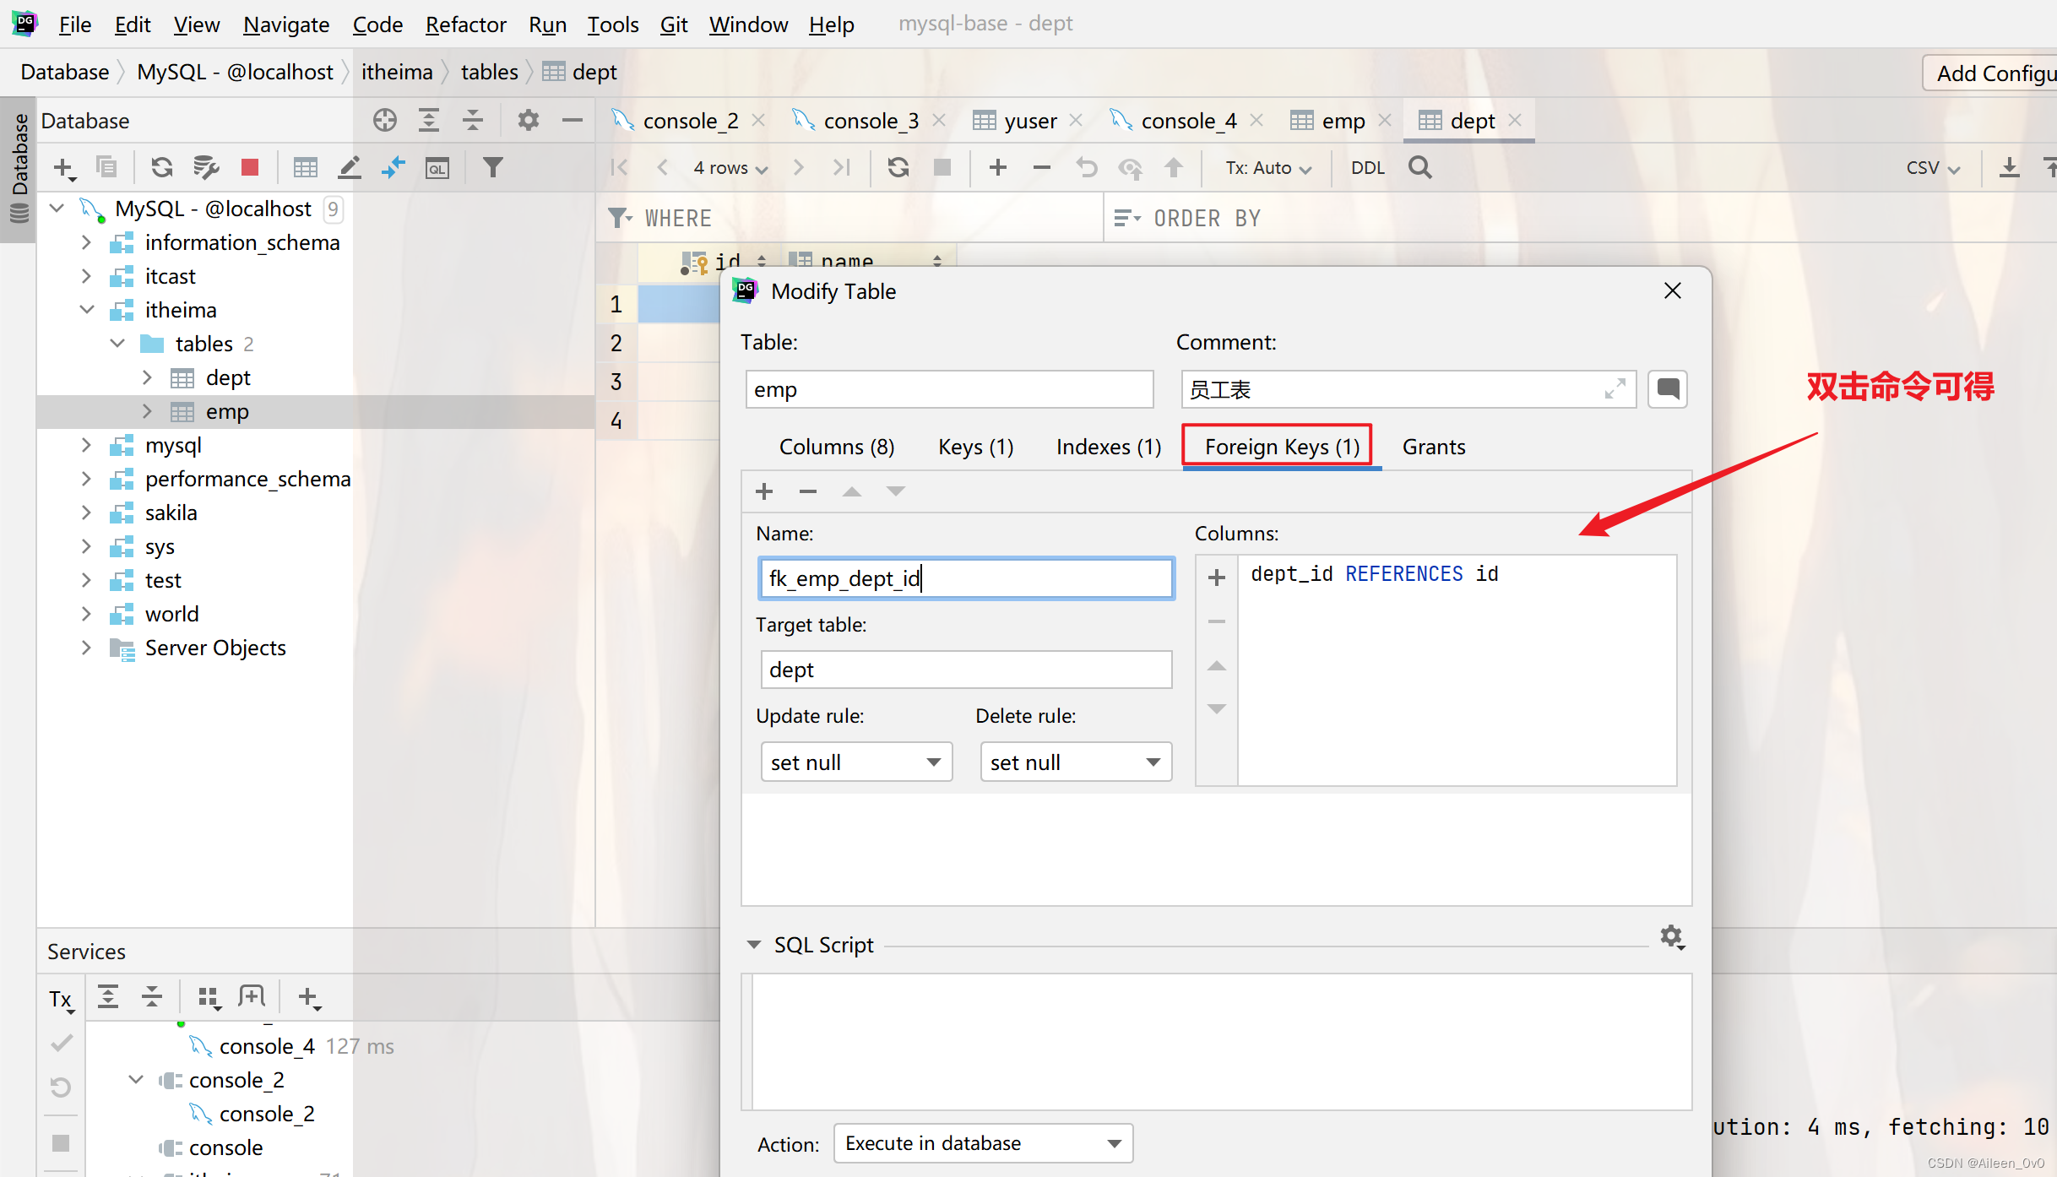Switch to the console_3 editor tab

click(870, 121)
